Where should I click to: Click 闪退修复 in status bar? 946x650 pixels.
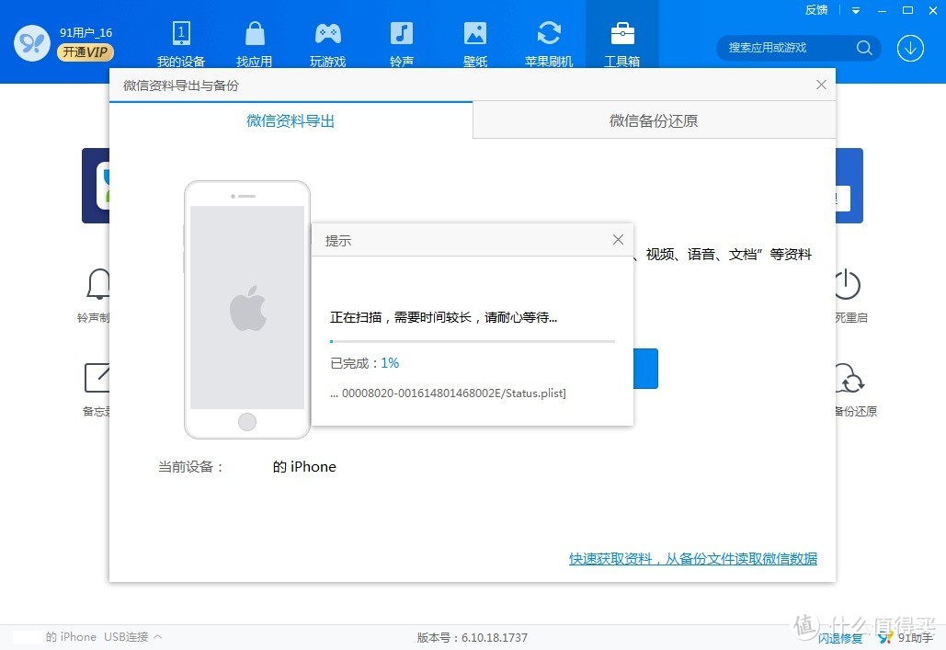click(840, 639)
